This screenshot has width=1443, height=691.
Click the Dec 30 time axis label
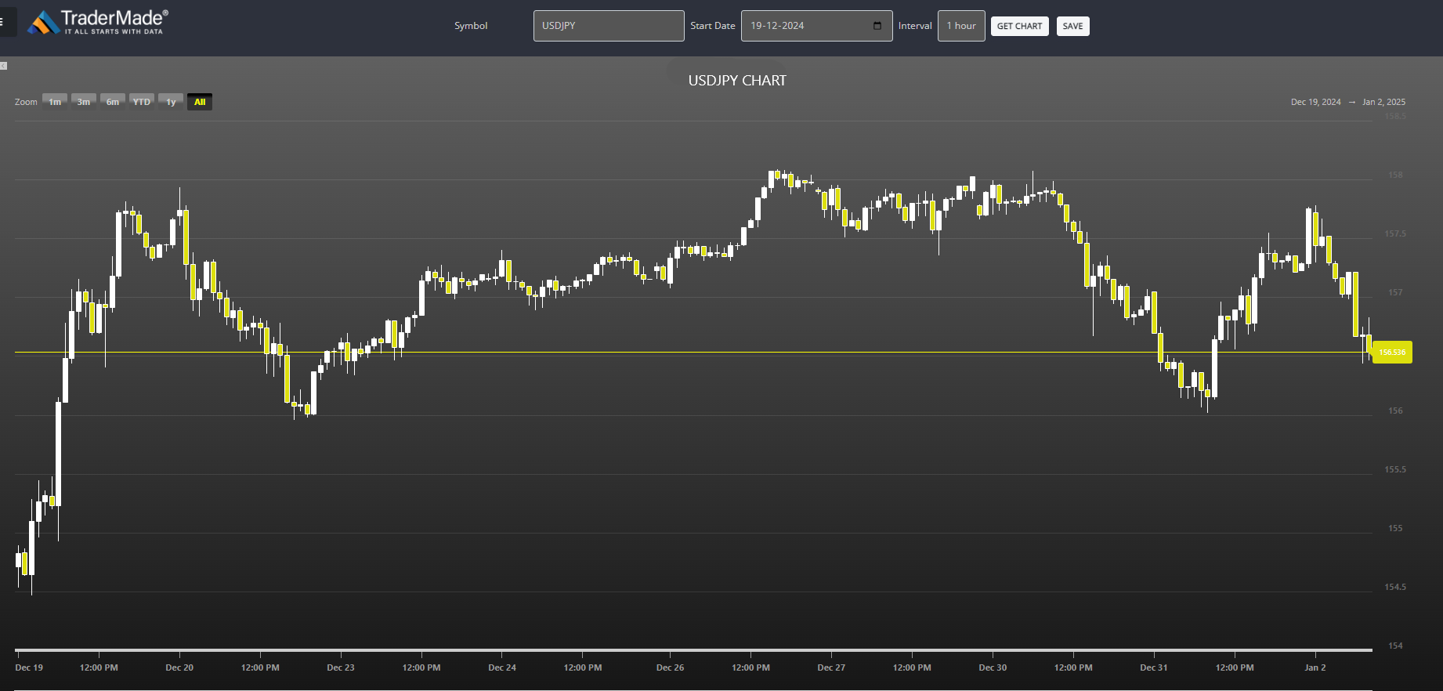[x=993, y=667]
